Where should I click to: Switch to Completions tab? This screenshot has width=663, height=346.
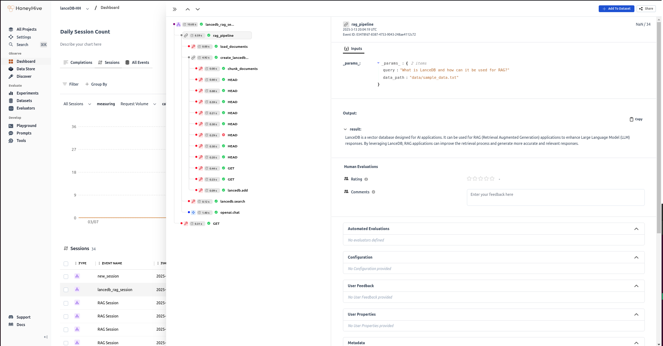pyautogui.click(x=78, y=62)
